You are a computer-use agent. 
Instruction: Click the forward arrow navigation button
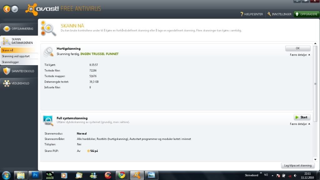[14, 9]
